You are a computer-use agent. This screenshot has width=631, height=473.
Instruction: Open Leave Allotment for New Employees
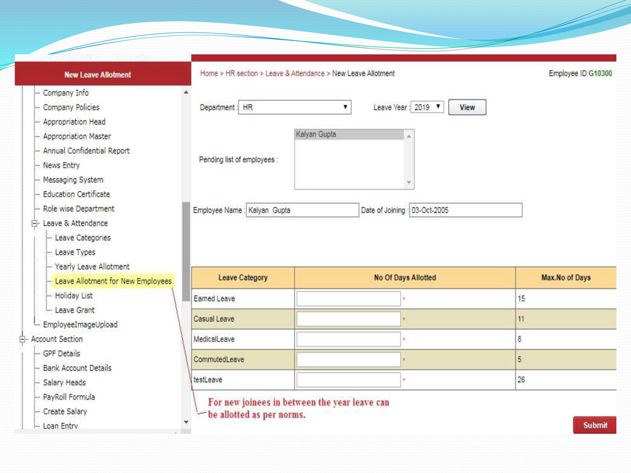tap(113, 281)
